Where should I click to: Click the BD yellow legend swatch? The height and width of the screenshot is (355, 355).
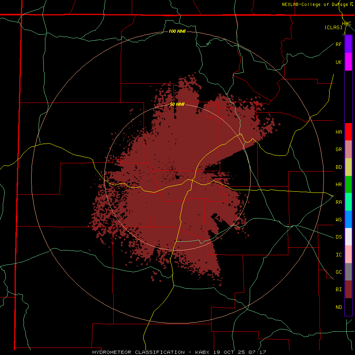[348, 167]
